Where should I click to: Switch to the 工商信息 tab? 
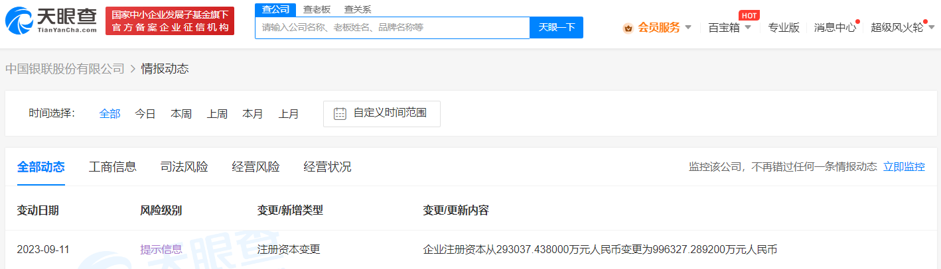[x=113, y=167]
